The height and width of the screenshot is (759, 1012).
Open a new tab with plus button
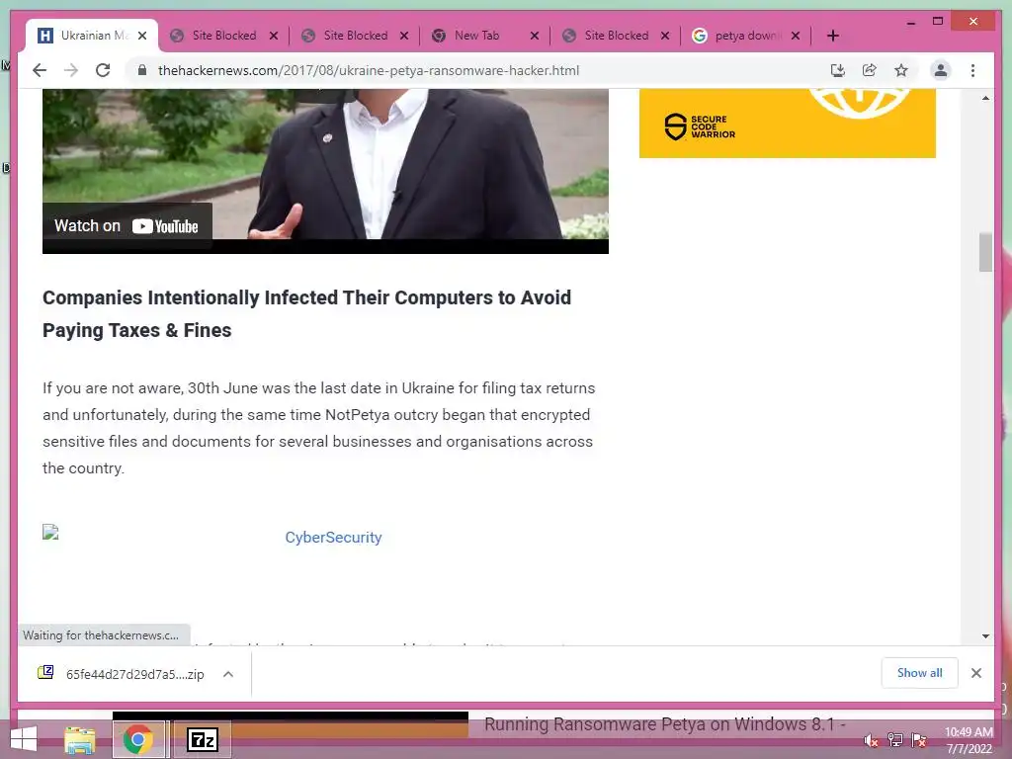click(x=832, y=36)
